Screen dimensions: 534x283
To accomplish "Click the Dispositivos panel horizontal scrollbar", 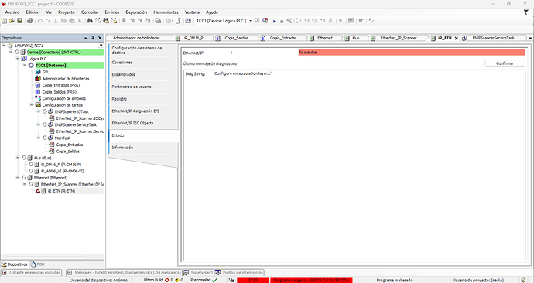I will click(x=44, y=257).
